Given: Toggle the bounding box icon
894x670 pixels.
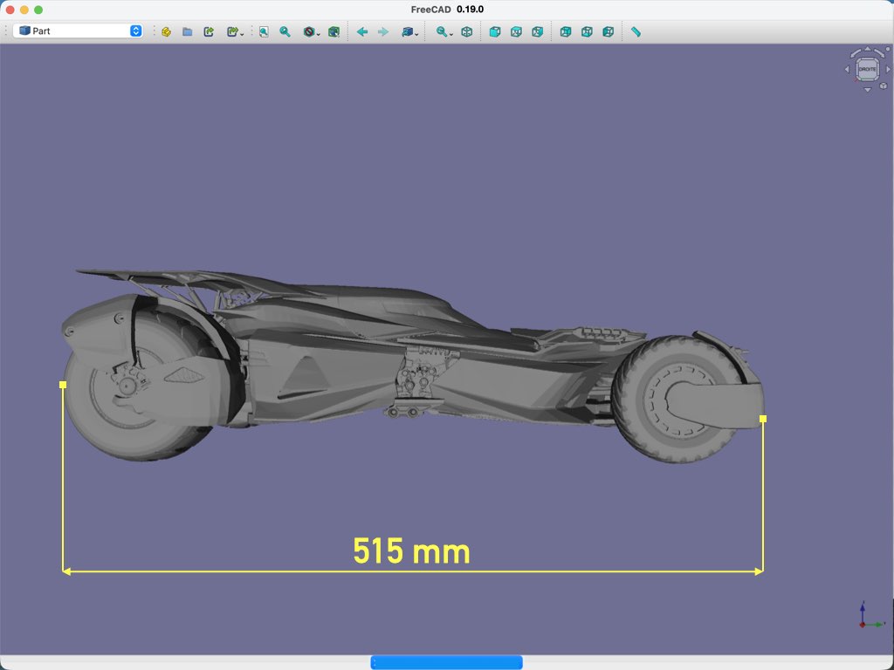Looking at the screenshot, I should (334, 31).
